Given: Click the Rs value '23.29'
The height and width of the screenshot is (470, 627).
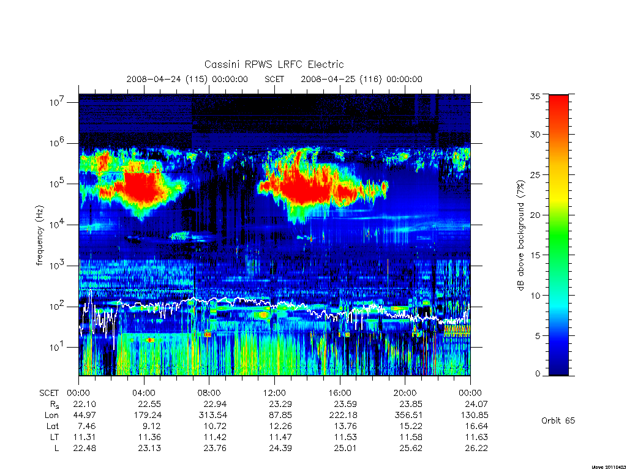Looking at the screenshot, I should (x=280, y=404).
